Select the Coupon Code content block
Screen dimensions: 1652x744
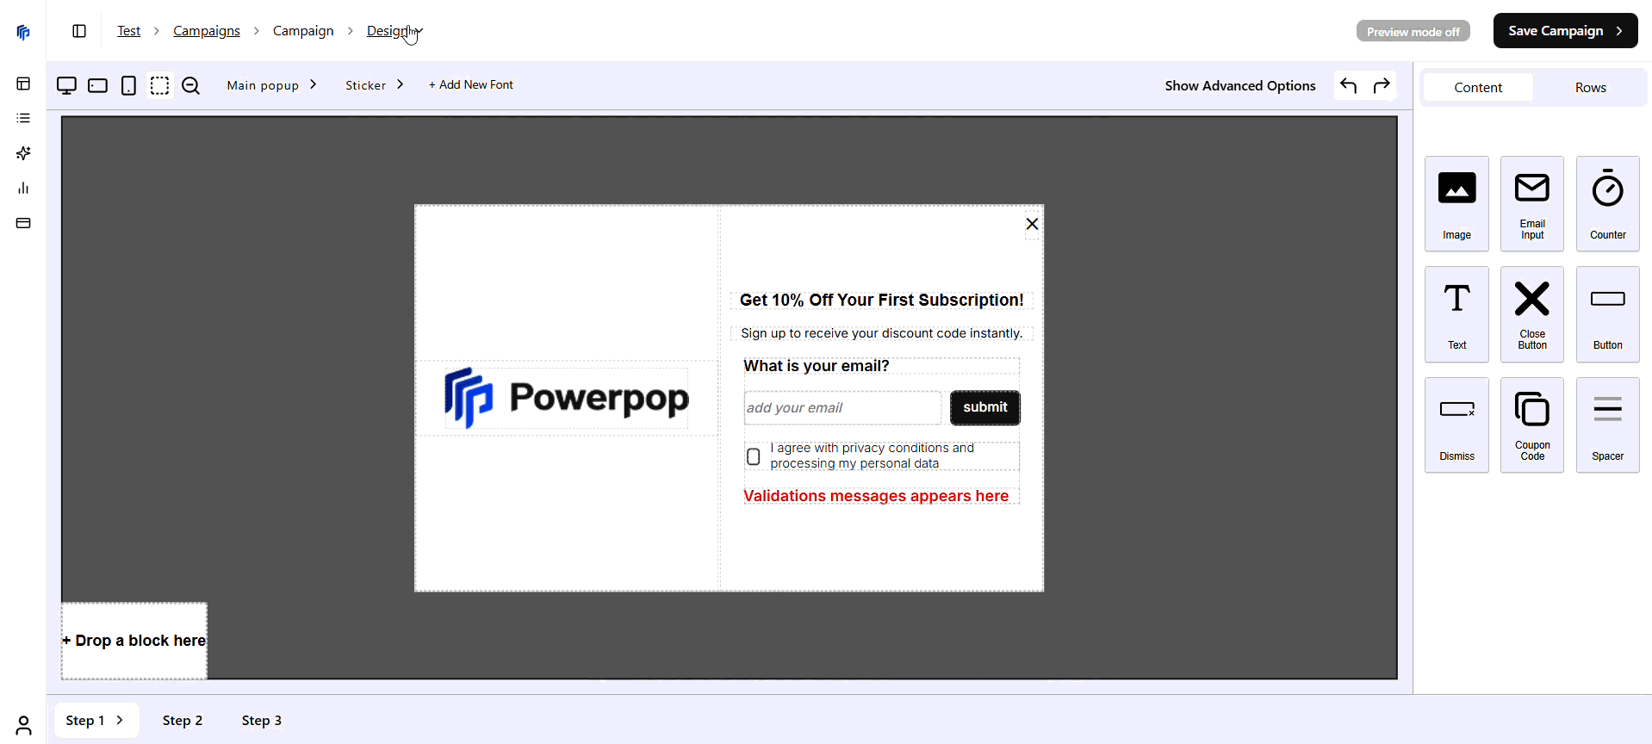pyautogui.click(x=1532, y=425)
